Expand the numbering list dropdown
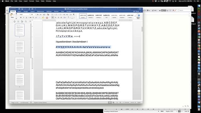This screenshot has width=201, height=113. click(58, 15)
